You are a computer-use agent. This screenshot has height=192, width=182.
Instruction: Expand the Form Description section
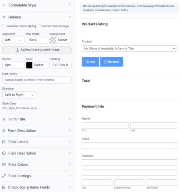(x=37, y=130)
